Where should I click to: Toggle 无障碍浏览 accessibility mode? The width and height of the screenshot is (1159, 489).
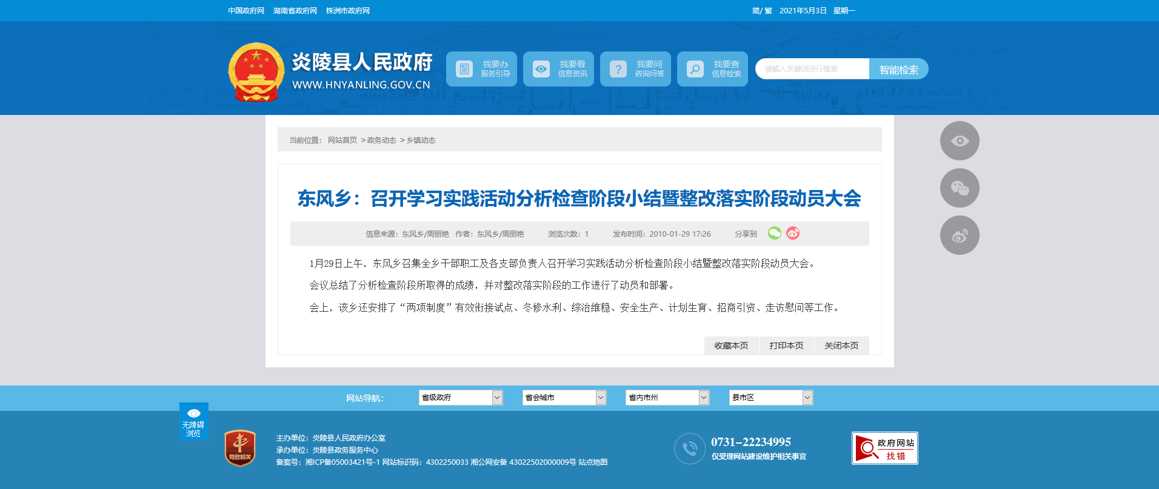coord(193,421)
